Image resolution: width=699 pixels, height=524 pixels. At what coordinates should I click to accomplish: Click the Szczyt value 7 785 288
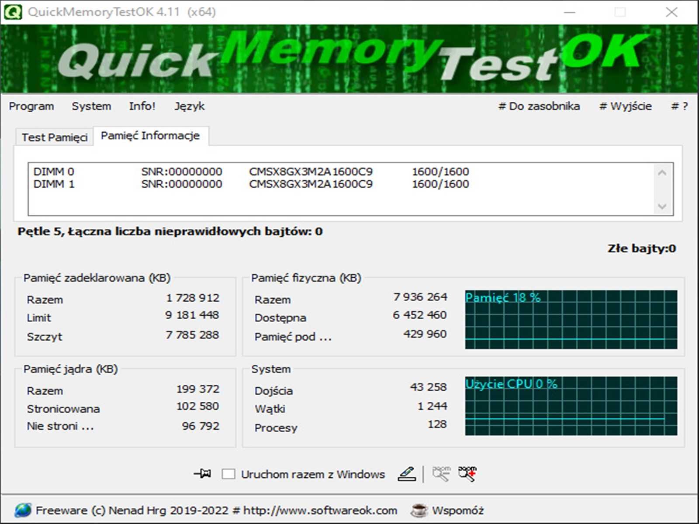tap(192, 335)
